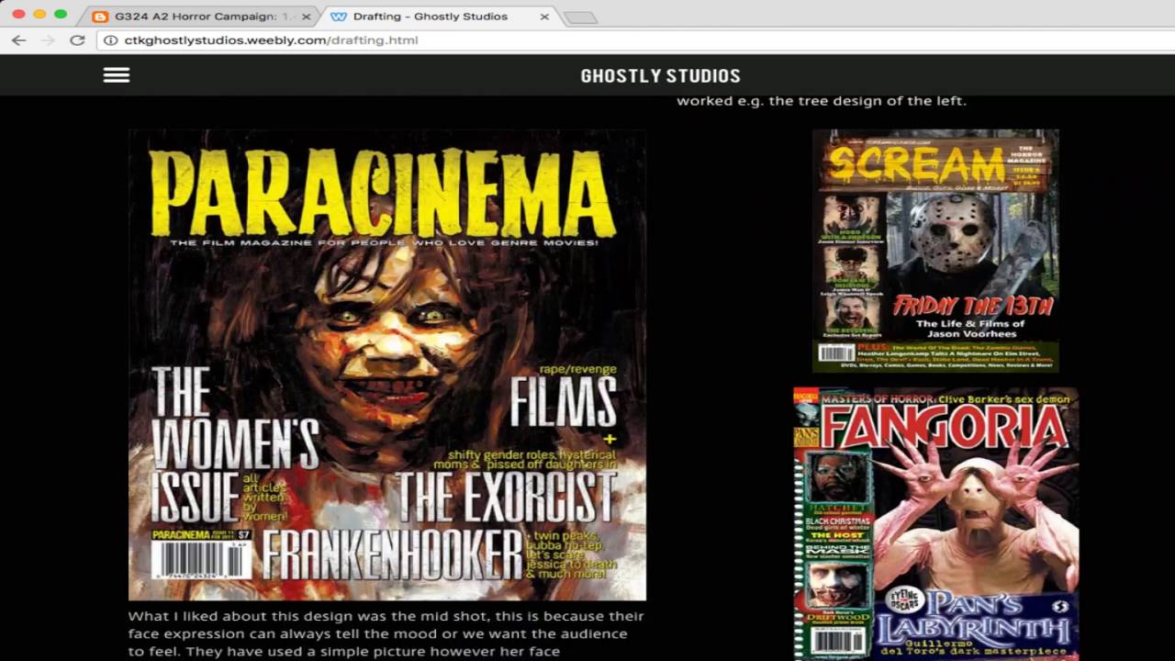Click the text "worked e.g. the tree design of the left."
1175x661 pixels.
(x=822, y=101)
